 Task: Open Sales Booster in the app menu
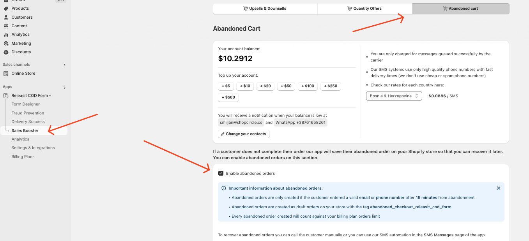tap(25, 130)
